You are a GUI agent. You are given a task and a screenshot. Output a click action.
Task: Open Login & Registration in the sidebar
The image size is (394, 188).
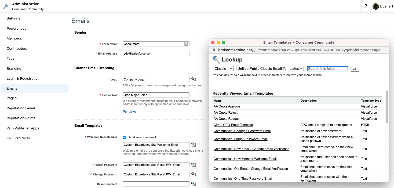pos(23,78)
